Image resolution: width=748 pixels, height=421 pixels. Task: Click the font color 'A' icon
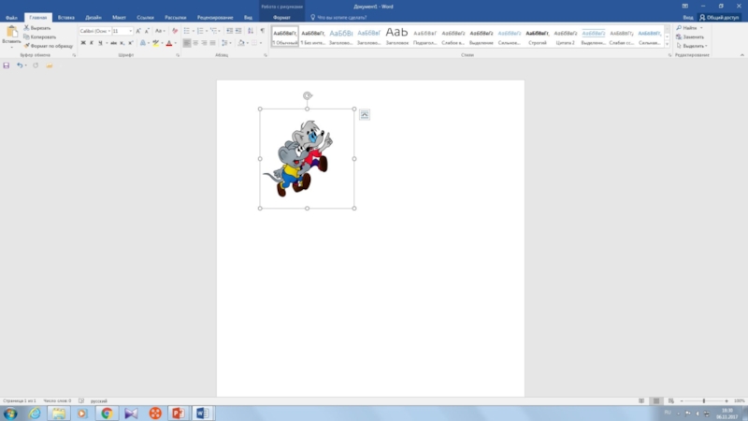(168, 43)
